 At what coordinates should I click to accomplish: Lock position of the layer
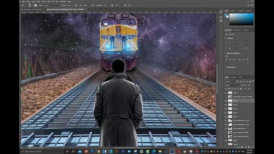pyautogui.click(x=235, y=89)
